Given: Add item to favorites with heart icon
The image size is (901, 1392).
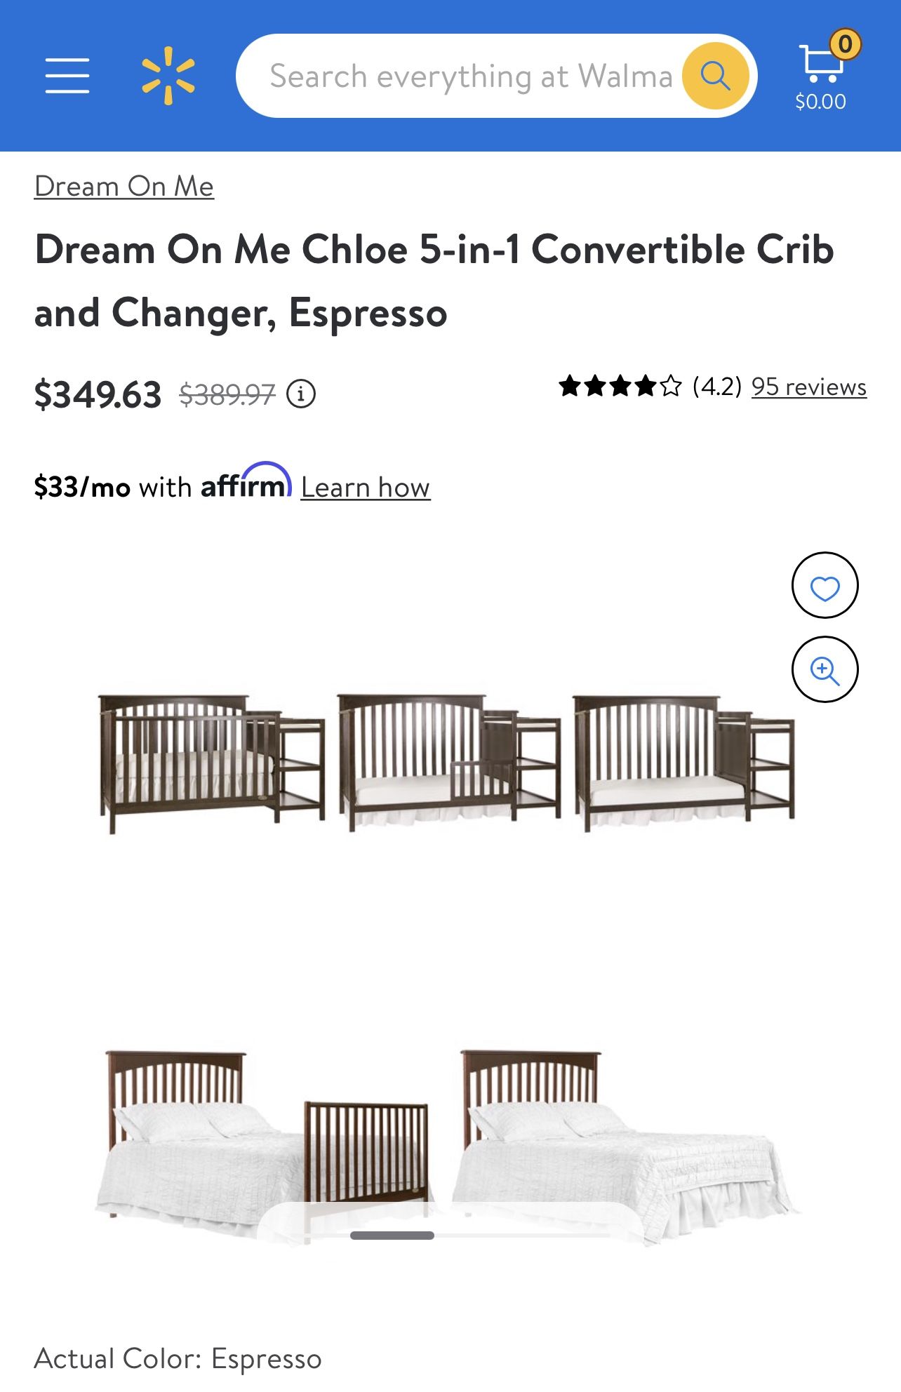Looking at the screenshot, I should coord(825,585).
